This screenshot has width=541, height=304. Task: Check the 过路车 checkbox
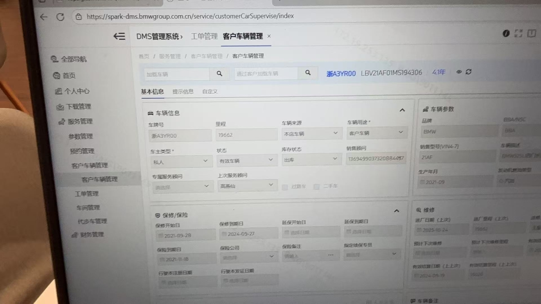[x=285, y=187]
